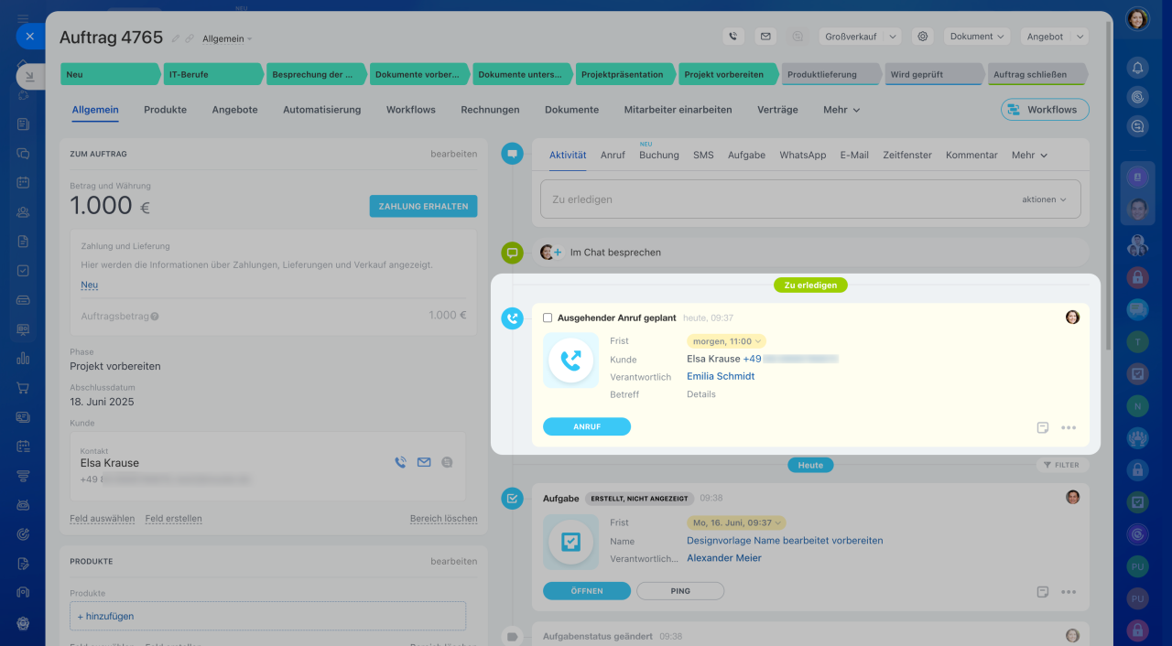1172x646 pixels.
Task: Copy link icon beside Auftrag 4765
Action: (190, 38)
